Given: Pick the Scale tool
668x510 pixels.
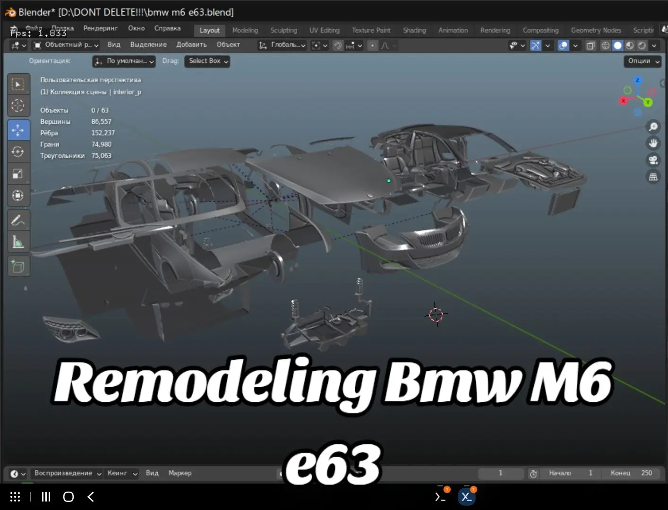Looking at the screenshot, I should (18, 174).
